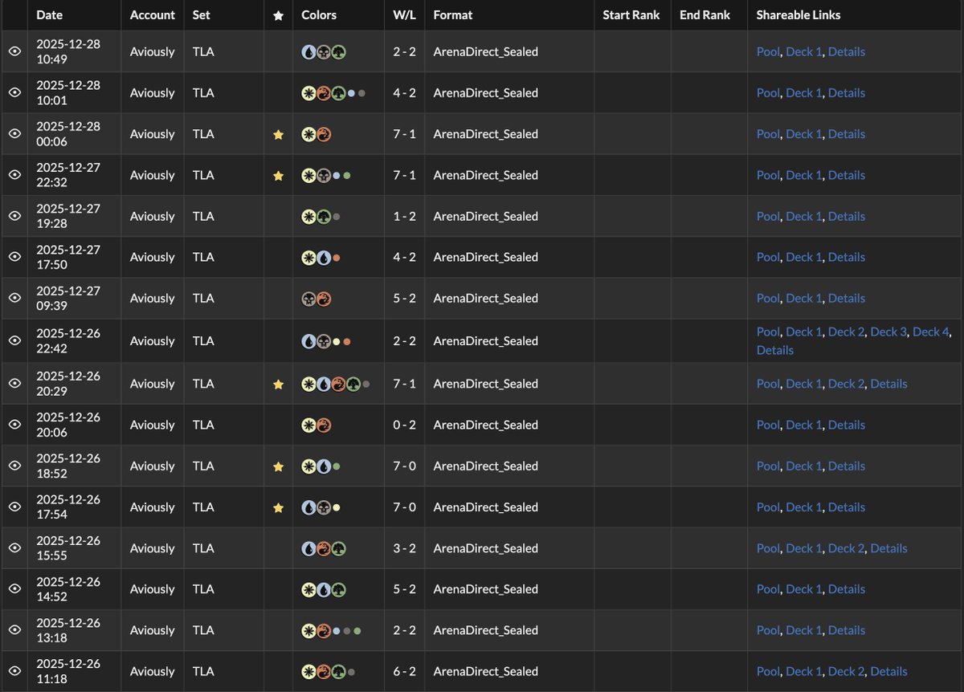Open Details link for 2025-12-28 00:06 row
964x692 pixels.
pyautogui.click(x=847, y=134)
